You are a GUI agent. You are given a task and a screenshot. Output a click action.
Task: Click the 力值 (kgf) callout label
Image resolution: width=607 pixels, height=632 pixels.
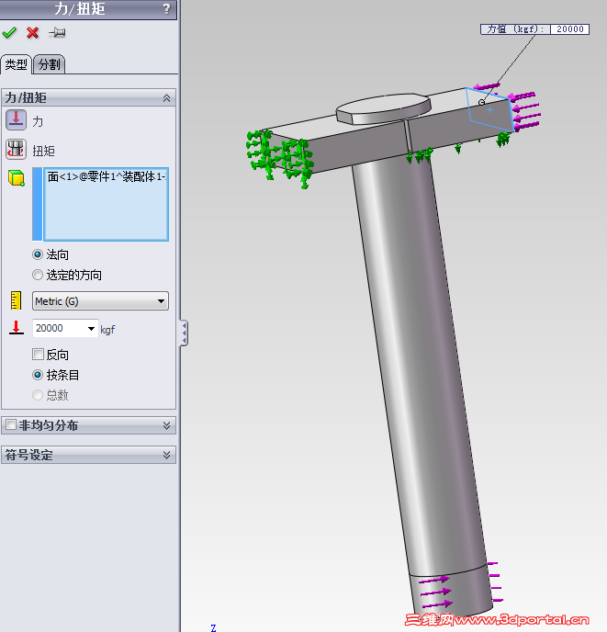pyautogui.click(x=515, y=29)
